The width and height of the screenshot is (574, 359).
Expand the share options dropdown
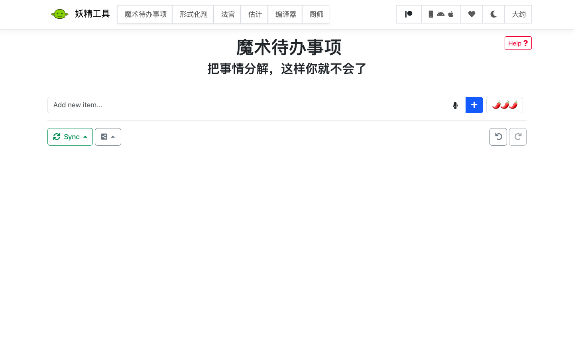point(108,137)
